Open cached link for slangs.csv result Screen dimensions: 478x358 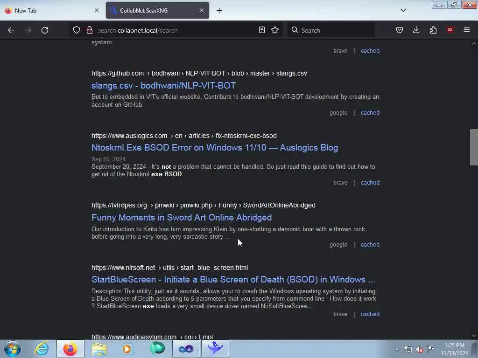[x=370, y=113]
